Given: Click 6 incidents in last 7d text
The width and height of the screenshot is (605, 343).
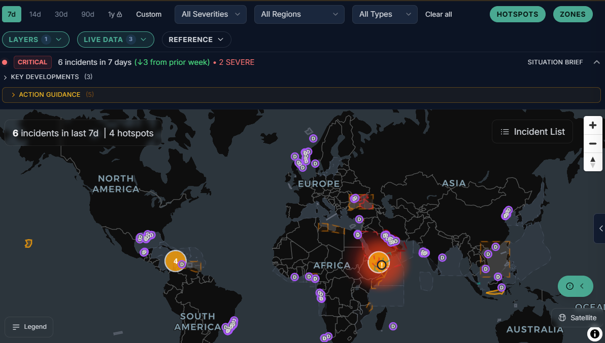Looking at the screenshot, I should click(55, 133).
